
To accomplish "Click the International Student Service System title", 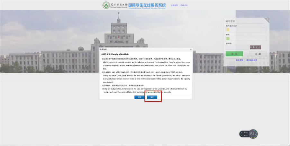I will click(147, 6).
